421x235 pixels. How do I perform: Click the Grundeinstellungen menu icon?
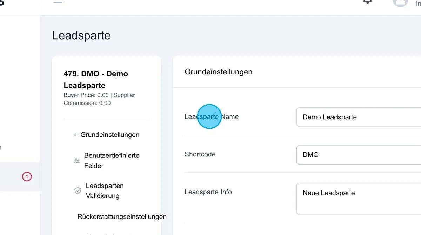pyautogui.click(x=75, y=135)
